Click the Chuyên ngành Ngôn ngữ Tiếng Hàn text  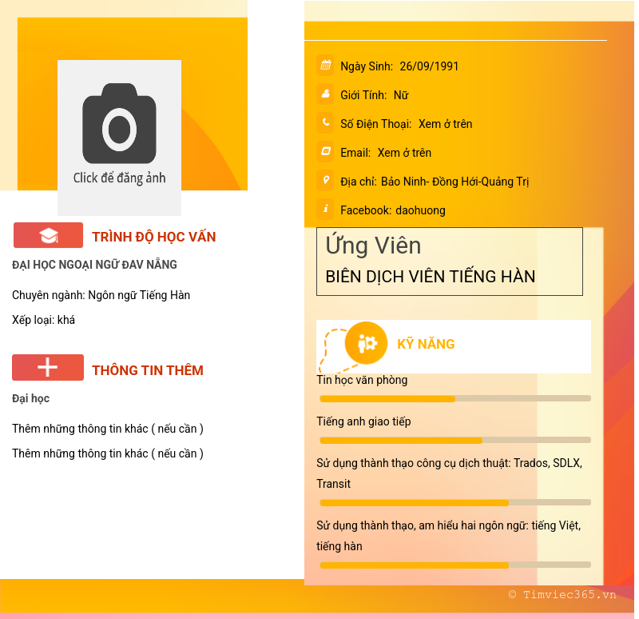[101, 295]
